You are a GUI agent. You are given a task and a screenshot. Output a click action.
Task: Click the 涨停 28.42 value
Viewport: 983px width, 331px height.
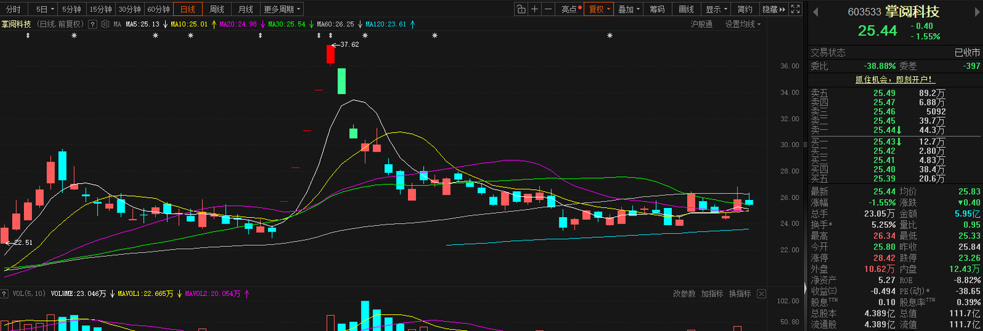tap(884, 258)
